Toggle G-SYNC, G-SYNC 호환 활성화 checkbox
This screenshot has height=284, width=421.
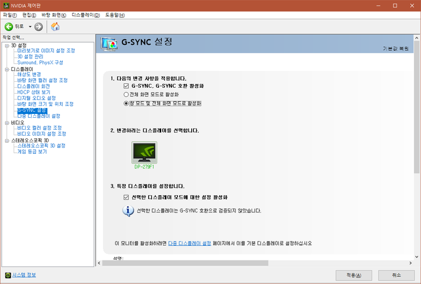pos(126,86)
